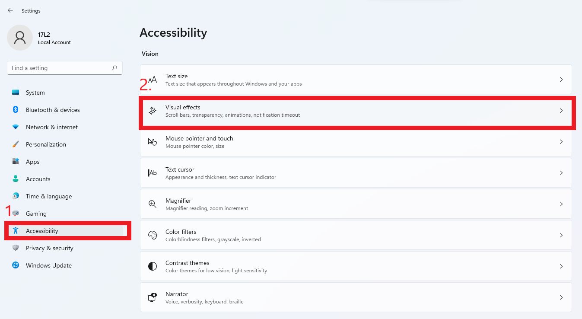This screenshot has height=319, width=582.
Task: Expand the Narrator chevron arrow
Action: (x=561, y=297)
